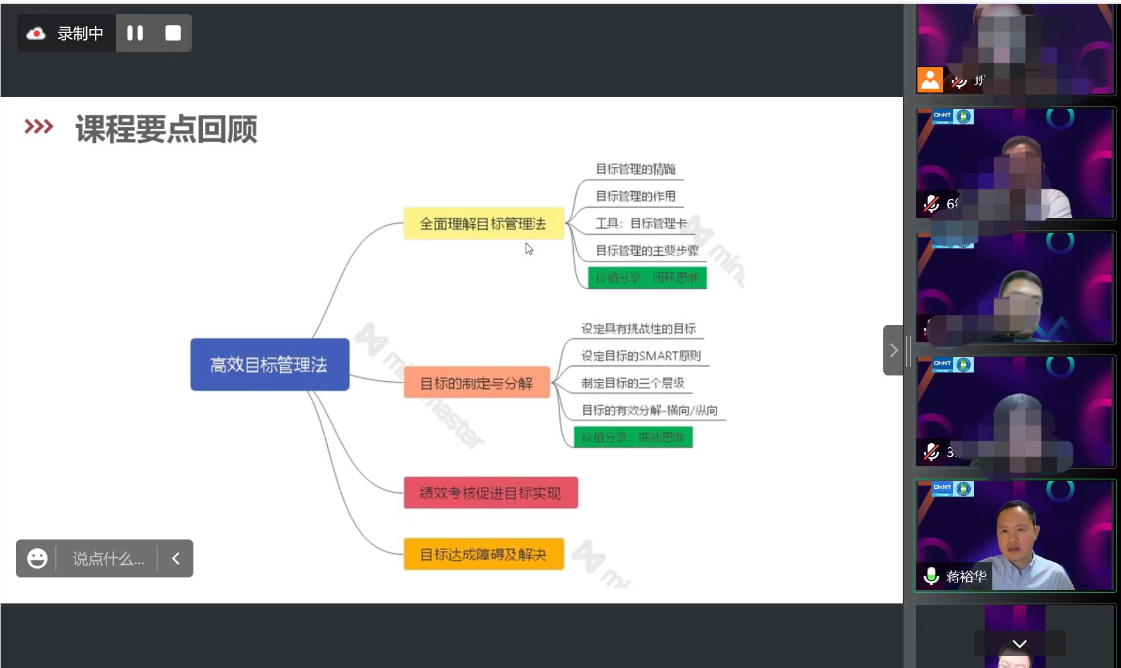1121x668 pixels.
Task: Click the 目标达成障碍及解决 node
Action: coord(484,554)
